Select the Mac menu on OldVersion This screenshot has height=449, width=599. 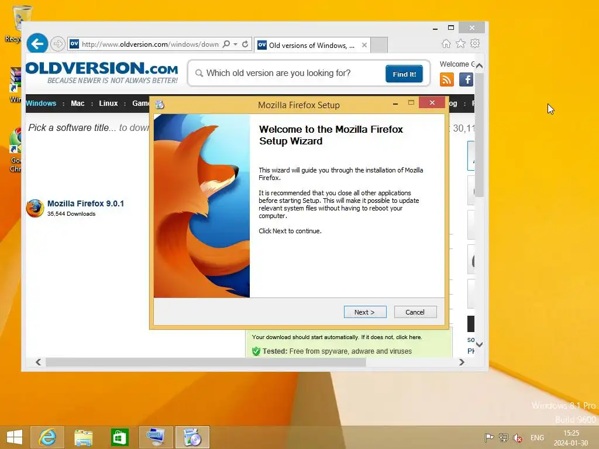coord(78,103)
